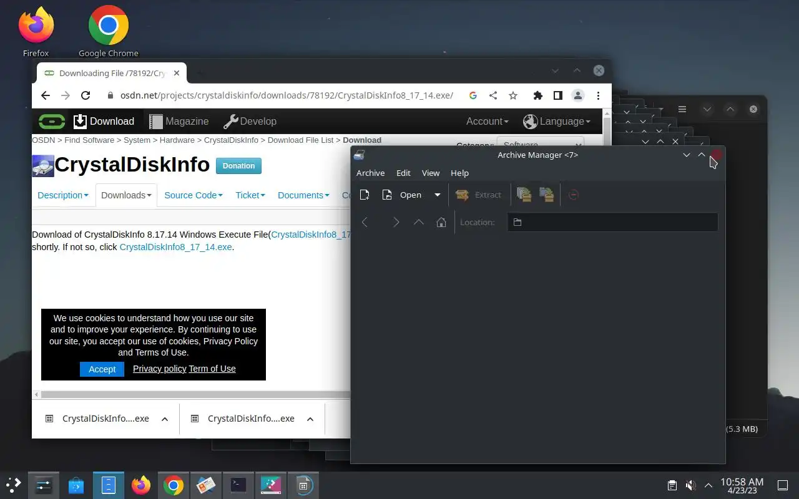Open the Term of Use link

[212, 369]
